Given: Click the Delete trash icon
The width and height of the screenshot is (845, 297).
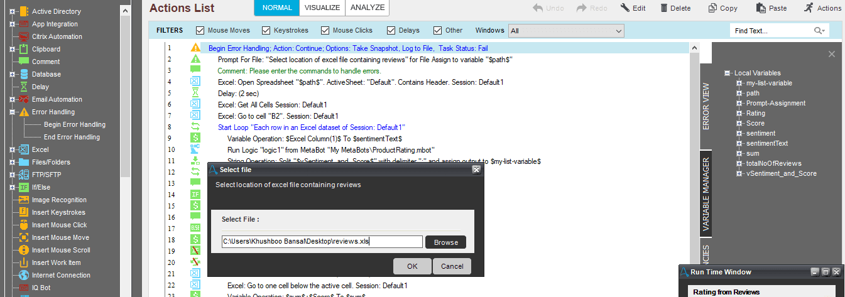Looking at the screenshot, I should pos(664,8).
